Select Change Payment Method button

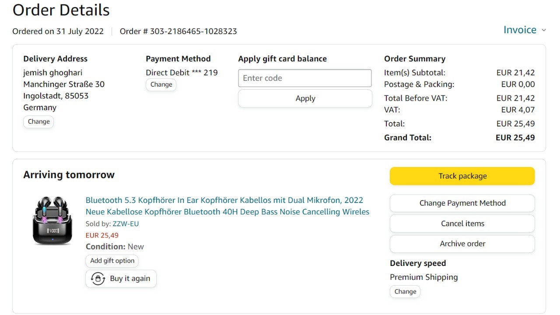coord(462,203)
